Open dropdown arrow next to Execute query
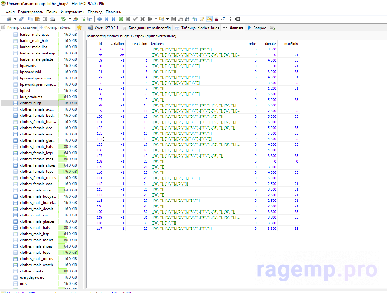The width and height of the screenshot is (387, 293). pyautogui.click(x=155, y=19)
